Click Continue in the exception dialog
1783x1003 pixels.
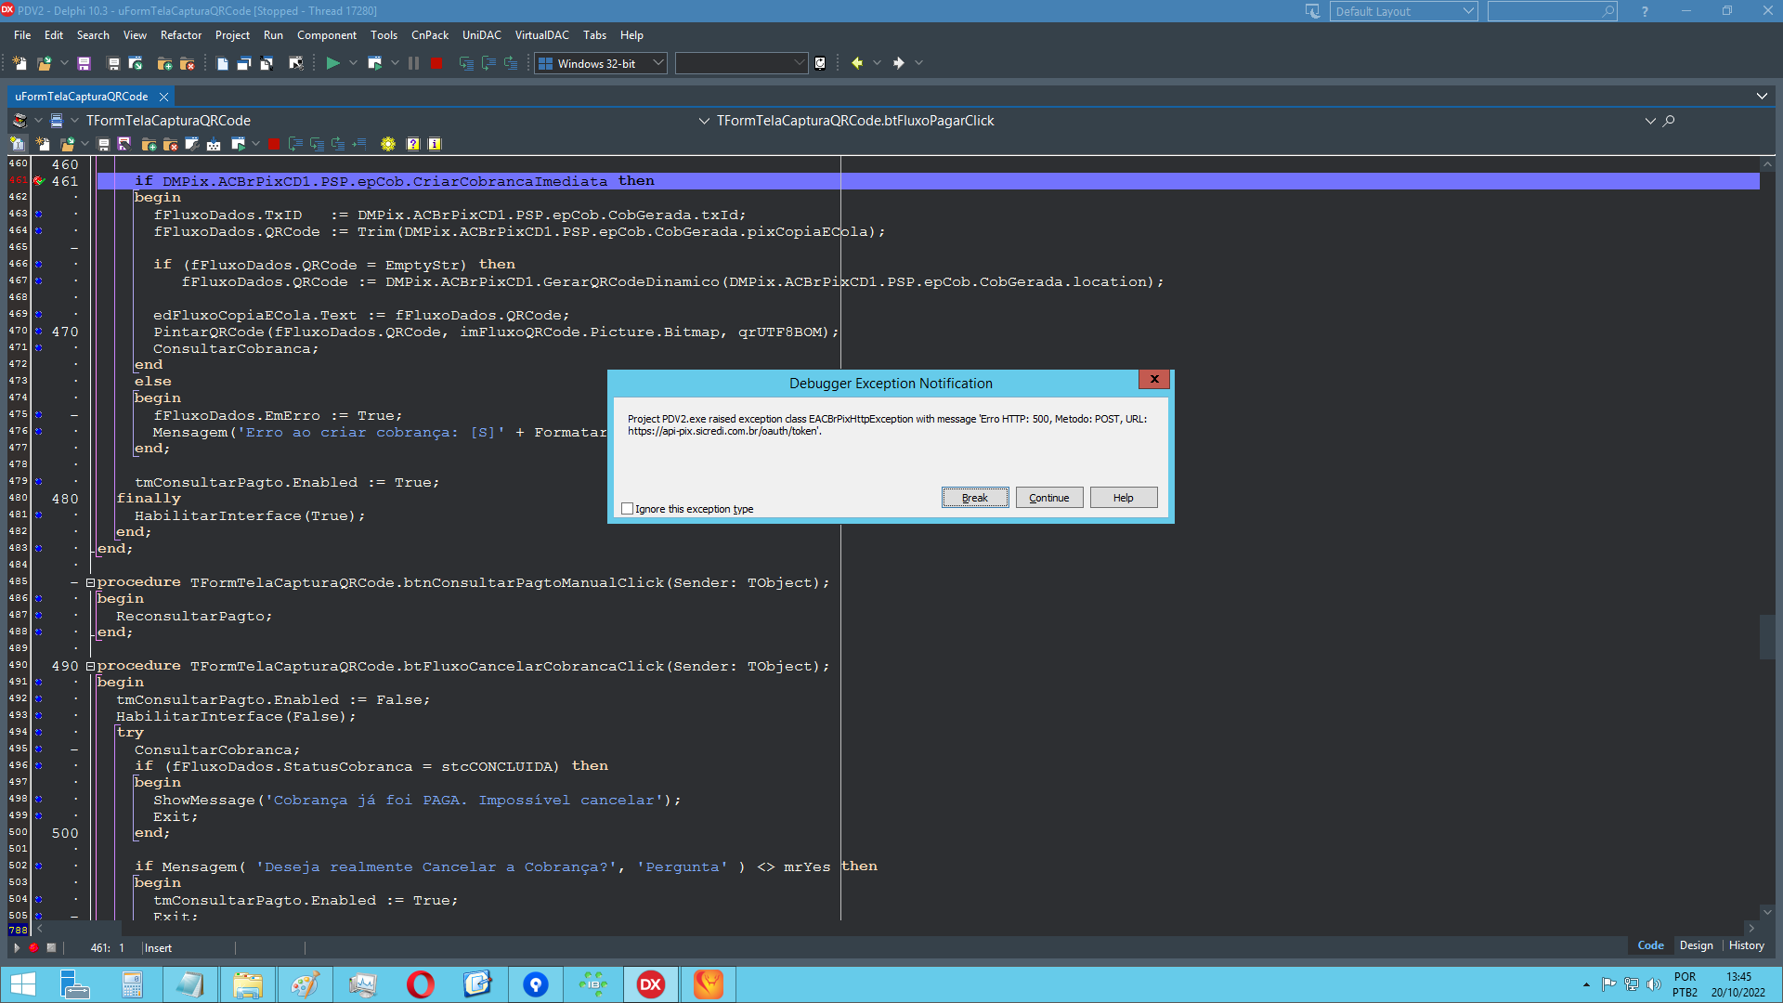pyautogui.click(x=1049, y=498)
